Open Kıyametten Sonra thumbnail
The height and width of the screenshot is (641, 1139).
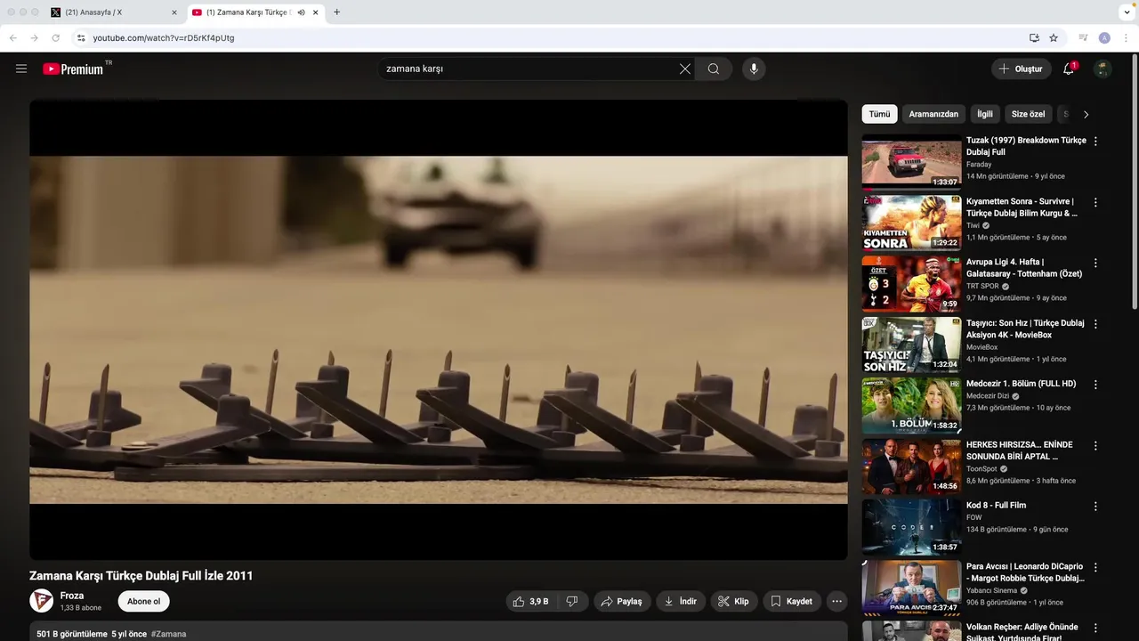911,223
